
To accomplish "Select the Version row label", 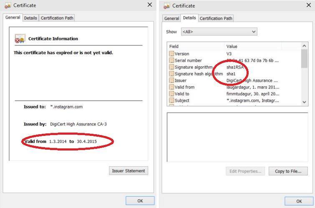I will point(182,54).
